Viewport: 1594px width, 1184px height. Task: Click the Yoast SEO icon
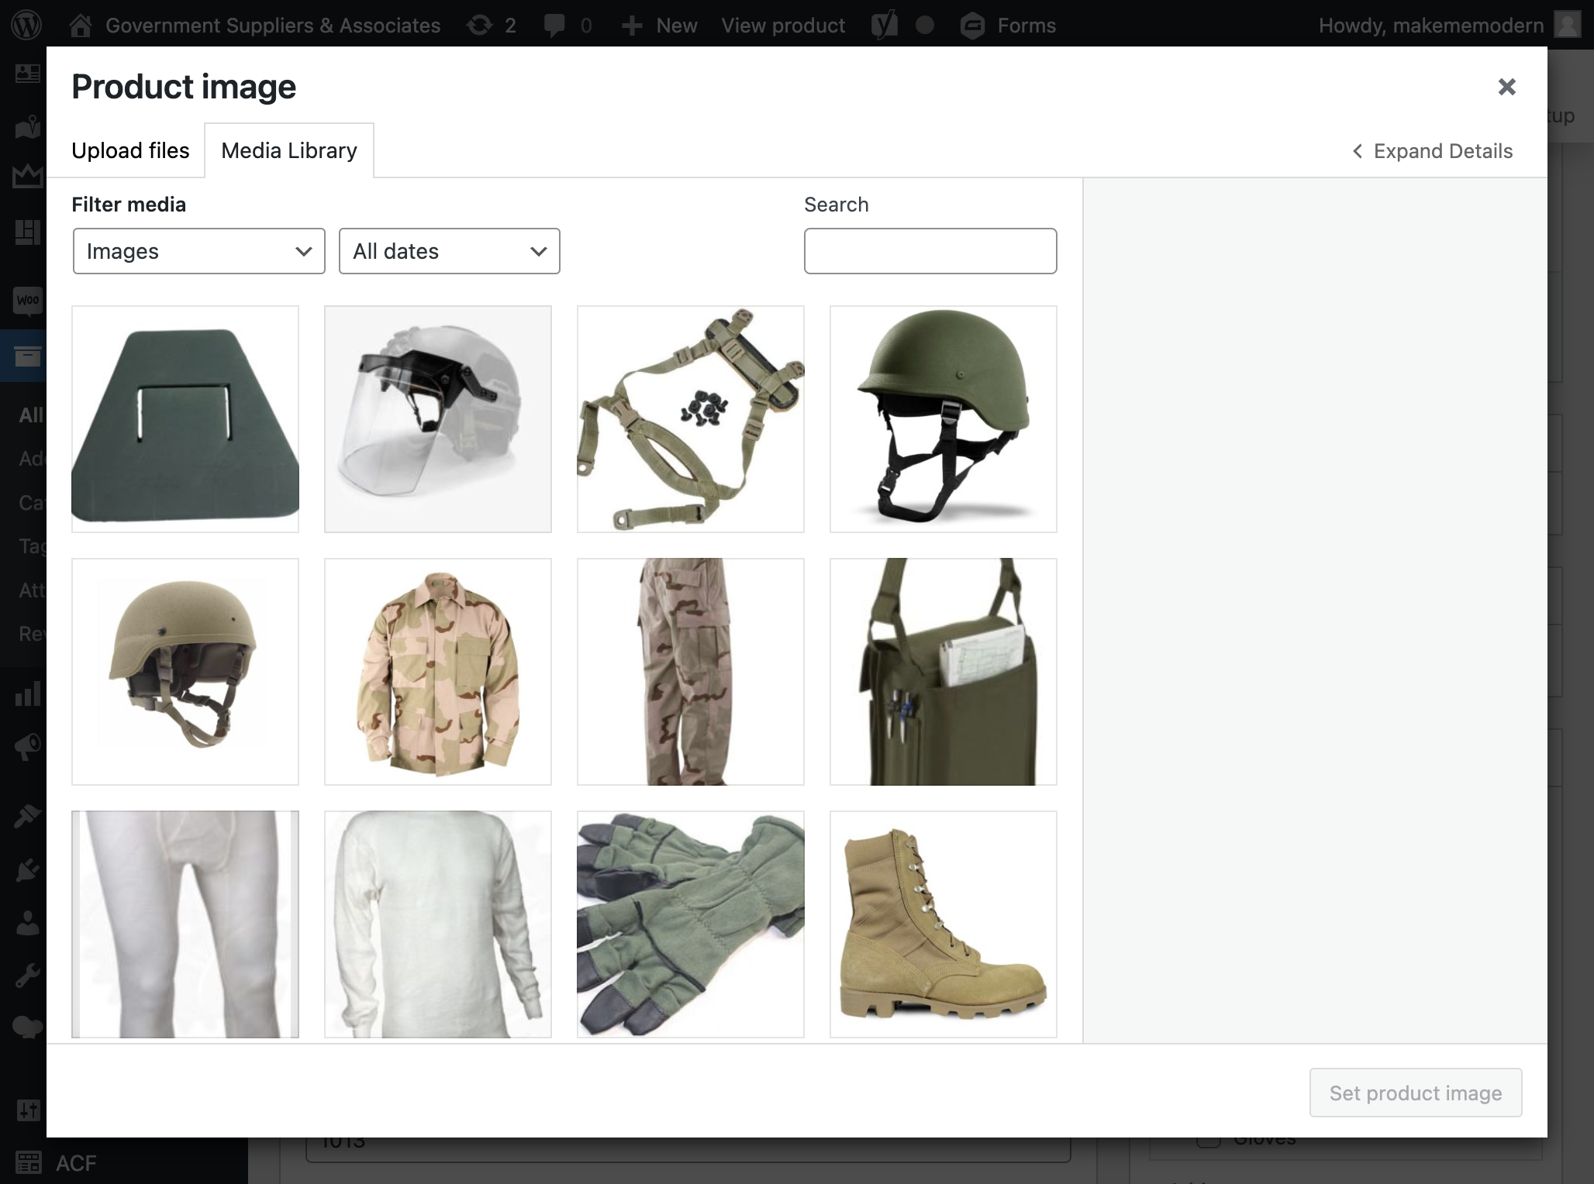[884, 26]
